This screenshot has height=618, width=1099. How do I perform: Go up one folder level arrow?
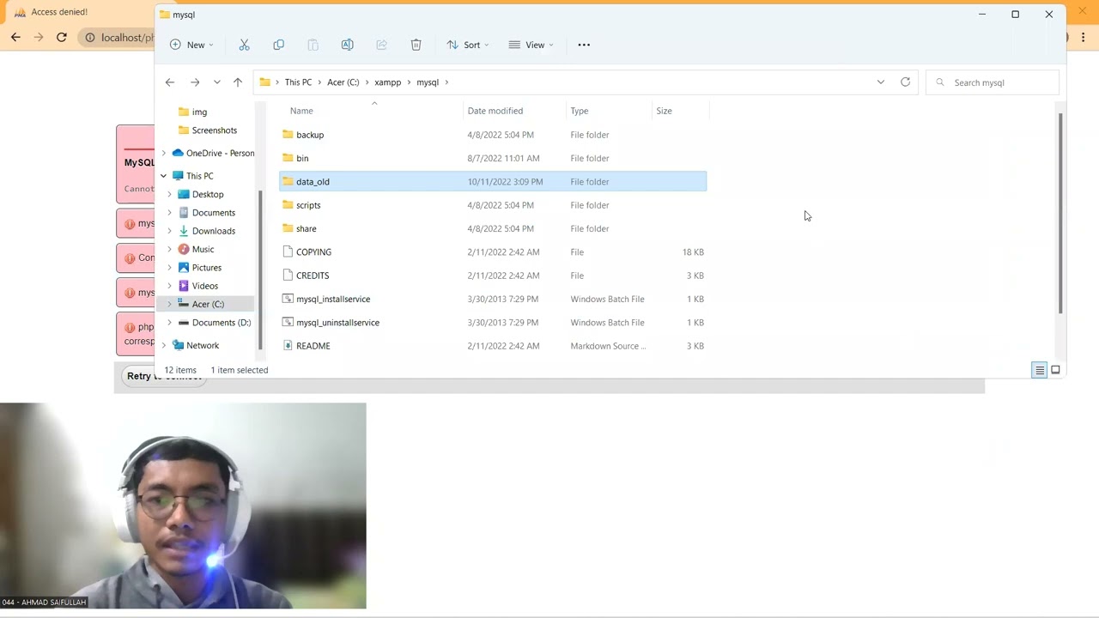pyautogui.click(x=238, y=82)
